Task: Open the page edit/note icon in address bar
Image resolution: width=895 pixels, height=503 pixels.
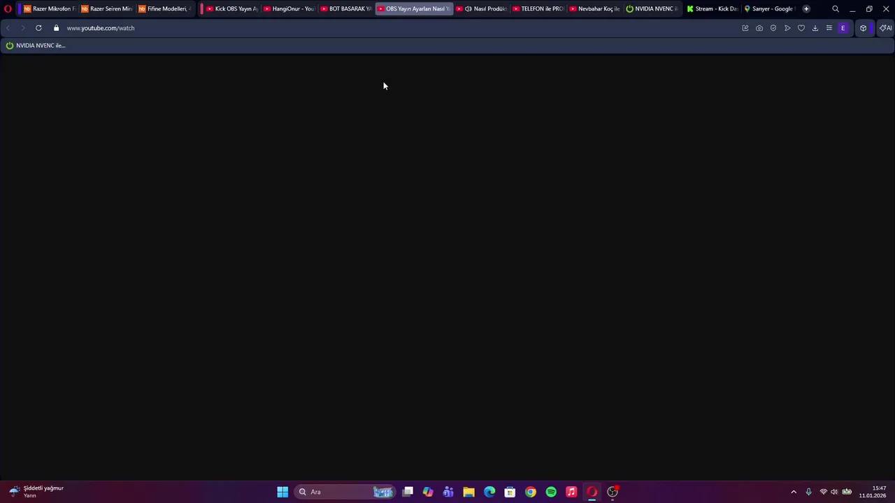Action: click(745, 28)
